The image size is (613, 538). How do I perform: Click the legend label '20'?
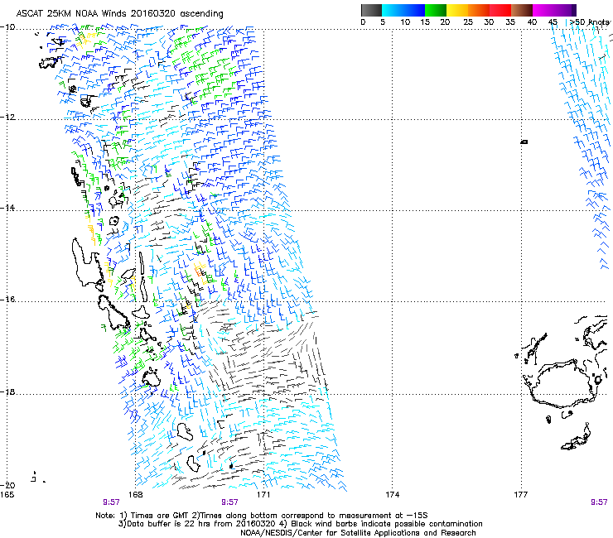point(445,22)
